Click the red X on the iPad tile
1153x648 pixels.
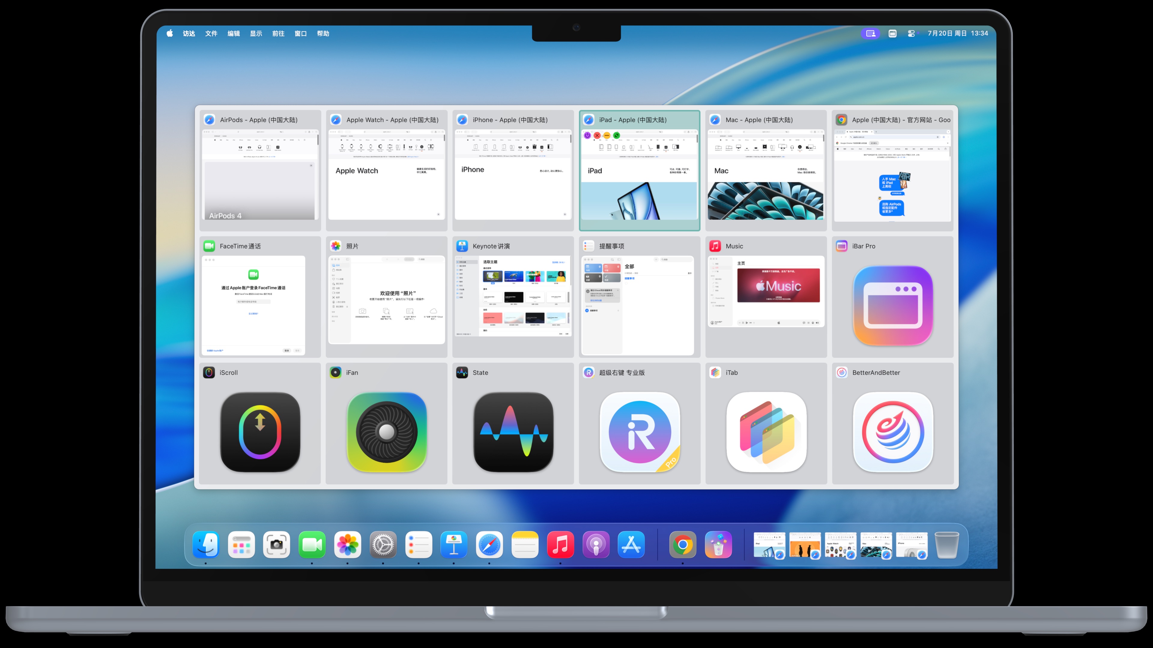pyautogui.click(x=597, y=135)
